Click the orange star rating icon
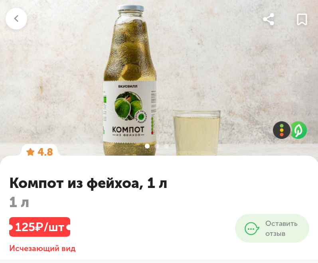 (30, 152)
